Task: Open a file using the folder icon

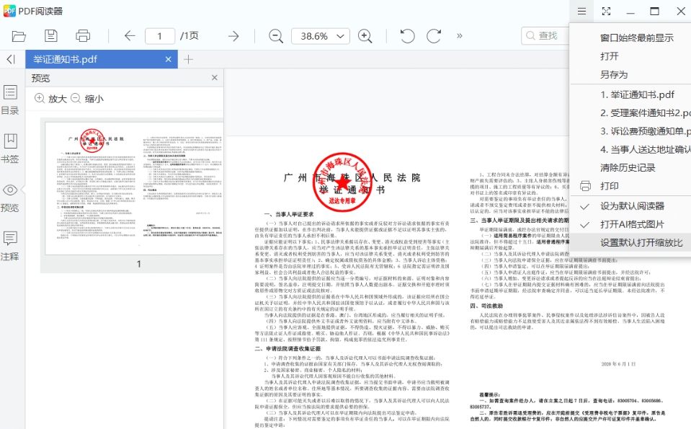Action: tap(18, 35)
